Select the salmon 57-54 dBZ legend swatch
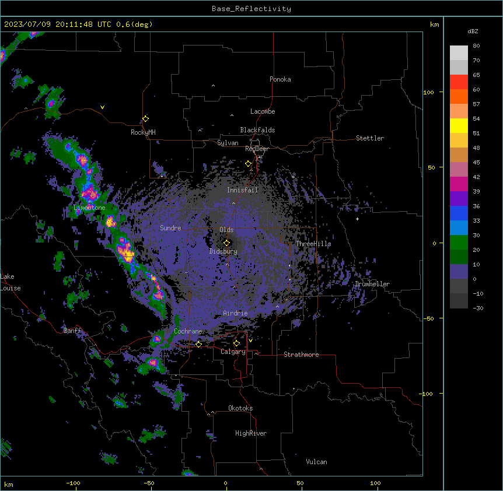The height and width of the screenshot is (491, 503). tap(459, 111)
